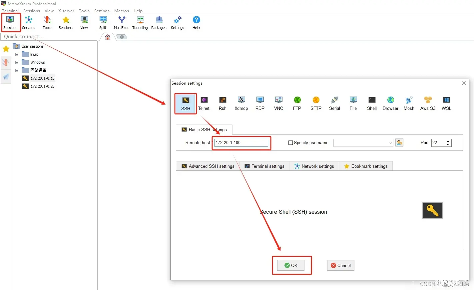Open the Terminal menu
The width and height of the screenshot is (474, 290).
tap(10, 11)
